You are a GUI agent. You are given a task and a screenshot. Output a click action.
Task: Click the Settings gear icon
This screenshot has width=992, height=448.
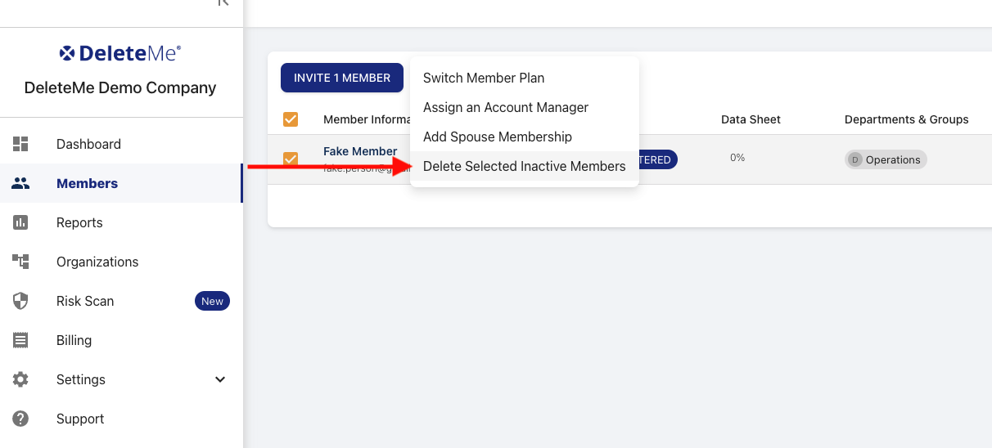[20, 379]
